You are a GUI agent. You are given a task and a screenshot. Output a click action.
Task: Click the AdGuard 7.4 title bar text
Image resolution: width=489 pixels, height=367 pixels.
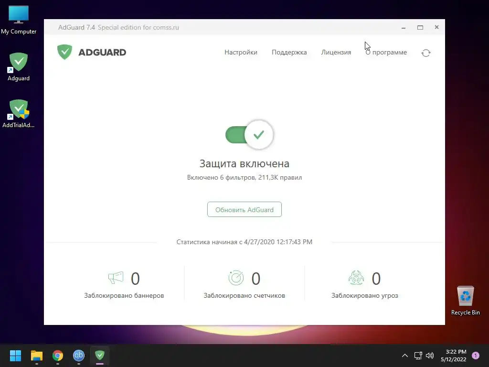click(x=76, y=27)
